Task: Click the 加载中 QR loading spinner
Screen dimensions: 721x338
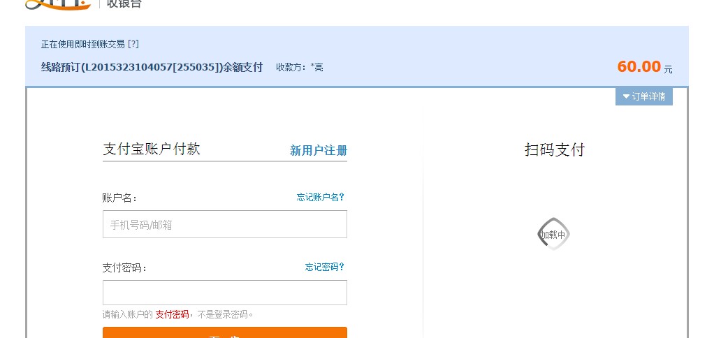Action: click(x=553, y=234)
